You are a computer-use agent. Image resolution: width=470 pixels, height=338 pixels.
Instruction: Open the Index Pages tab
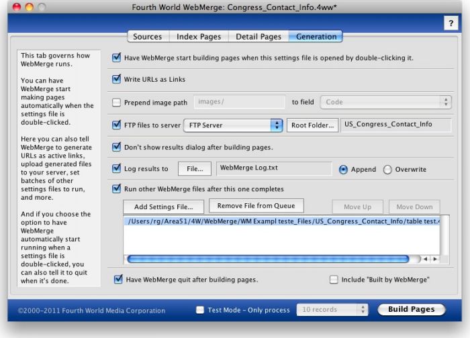(199, 36)
